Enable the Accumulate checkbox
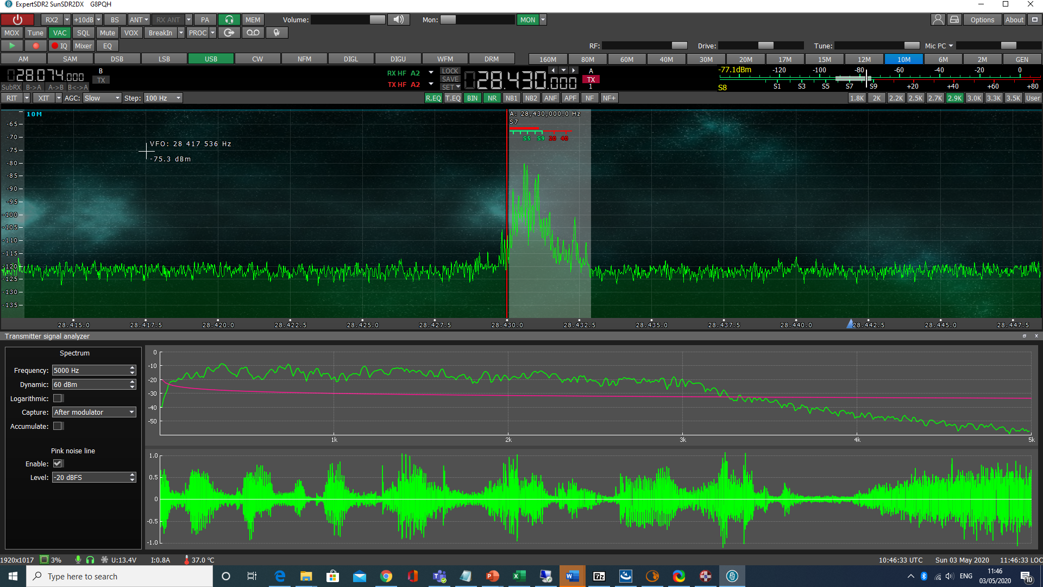The width and height of the screenshot is (1043, 587). point(58,426)
